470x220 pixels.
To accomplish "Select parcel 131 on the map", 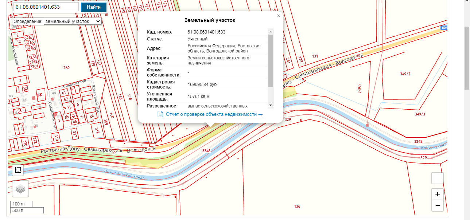I will click(x=315, y=56).
